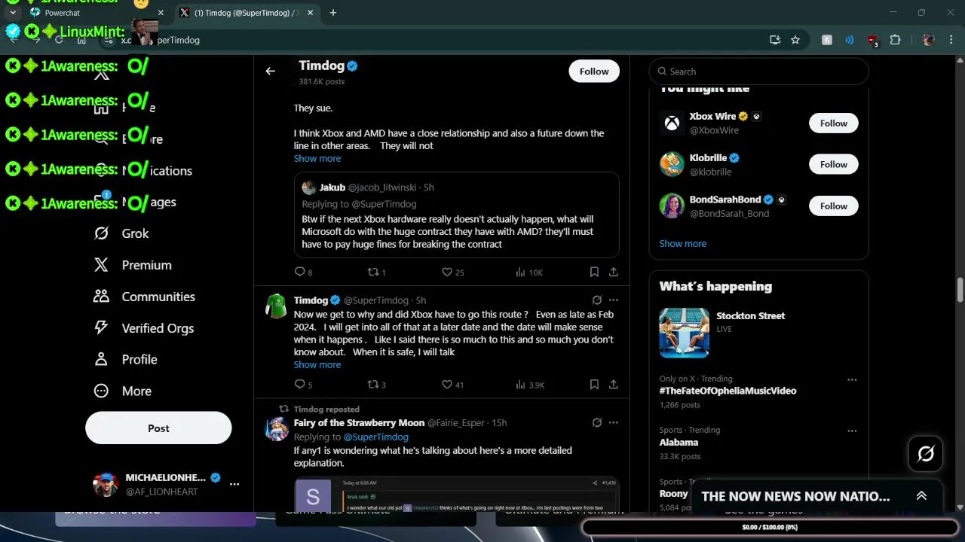Open a new browser tab
Screen dimensions: 965x542
[x=333, y=13]
